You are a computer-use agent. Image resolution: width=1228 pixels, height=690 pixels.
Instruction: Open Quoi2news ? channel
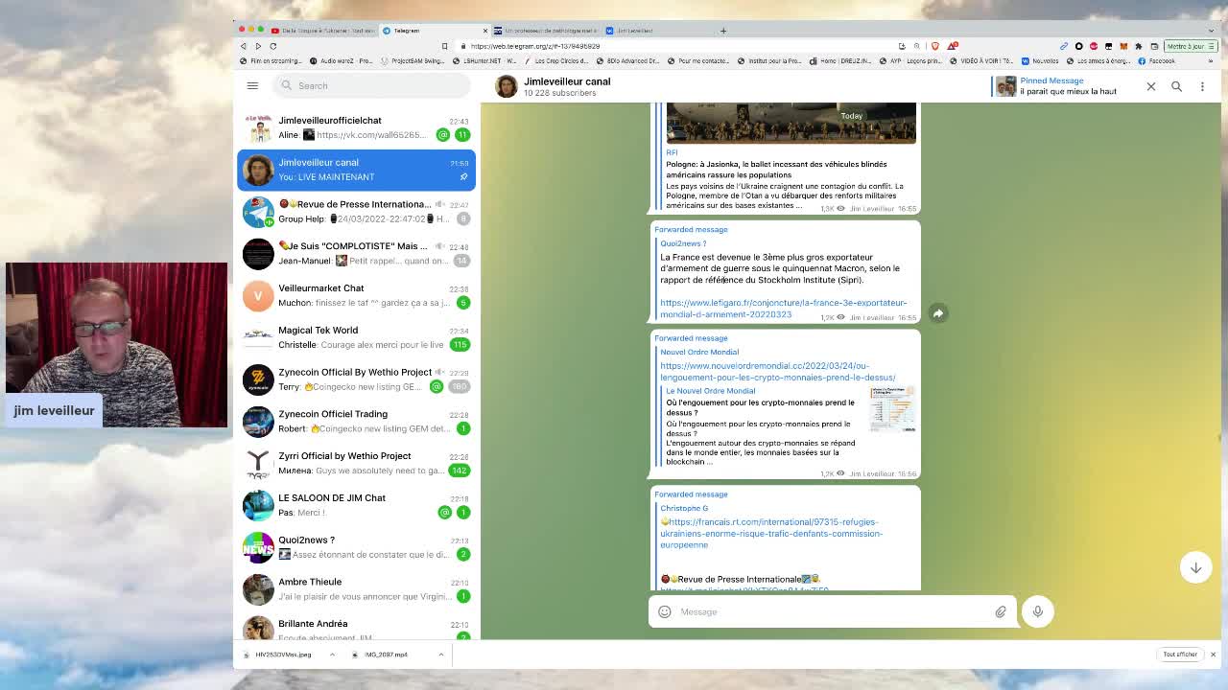[x=356, y=546]
